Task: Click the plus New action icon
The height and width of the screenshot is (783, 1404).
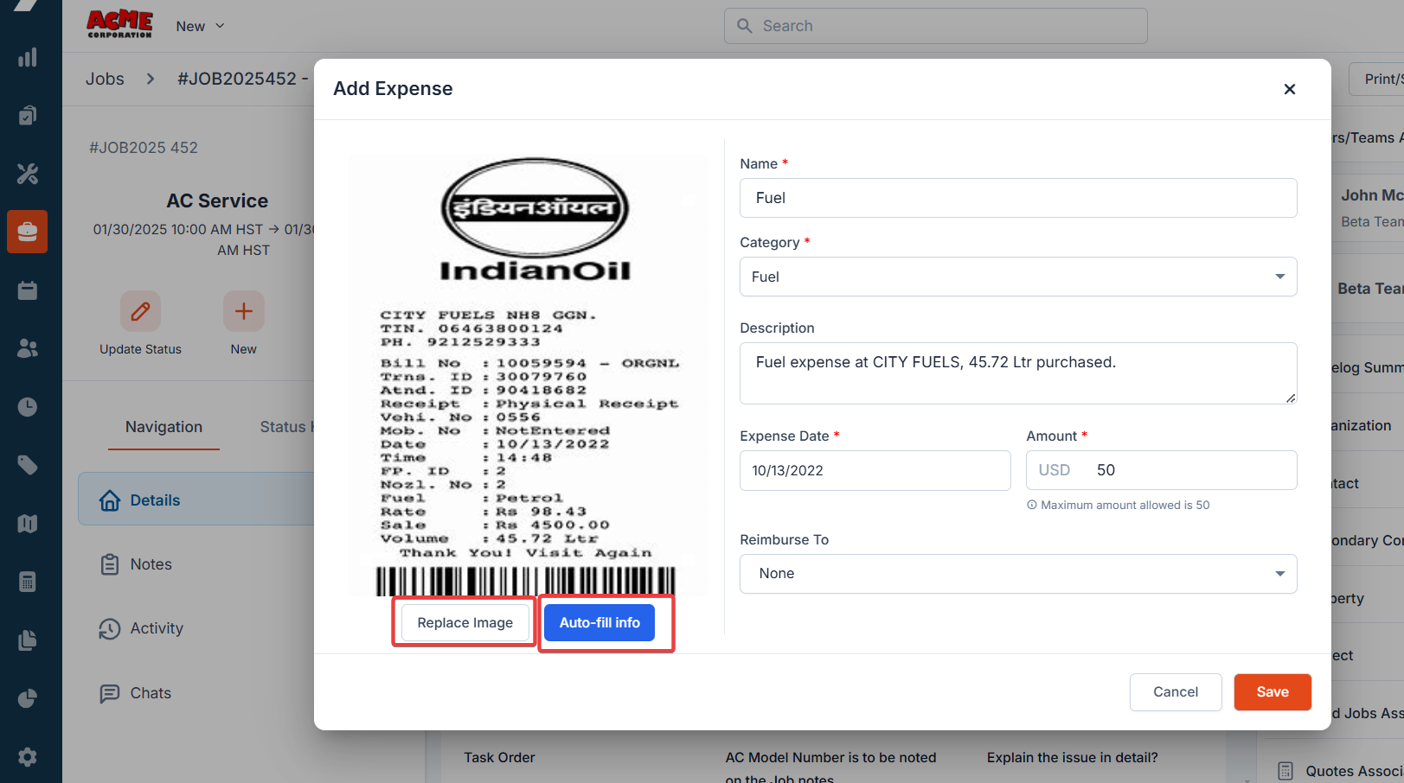Action: pyautogui.click(x=243, y=311)
